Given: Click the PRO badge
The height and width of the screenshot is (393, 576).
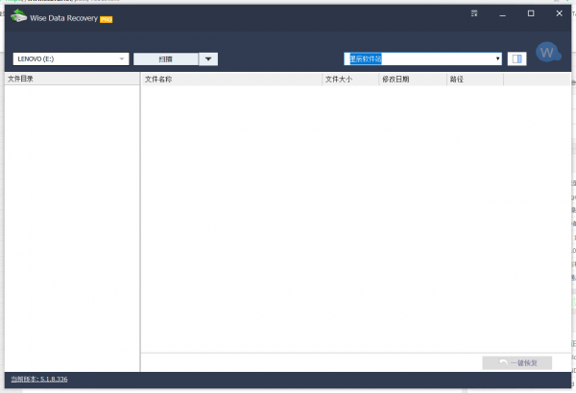Looking at the screenshot, I should click(x=107, y=19).
